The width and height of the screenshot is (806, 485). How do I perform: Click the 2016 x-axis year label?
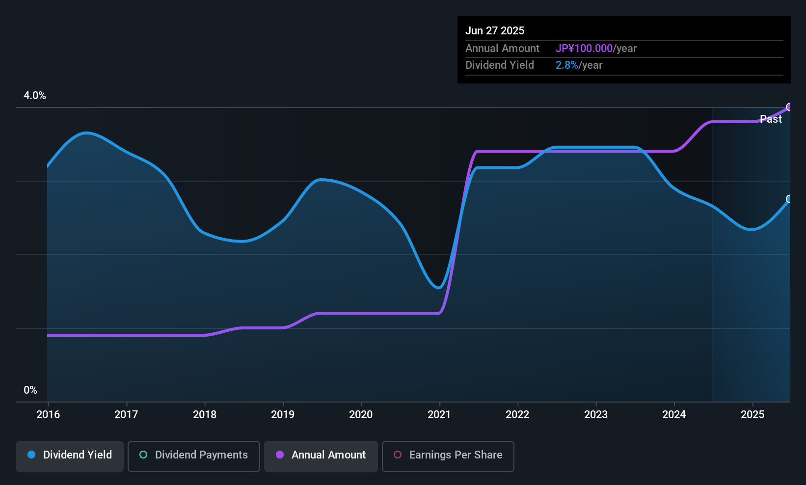pos(48,415)
